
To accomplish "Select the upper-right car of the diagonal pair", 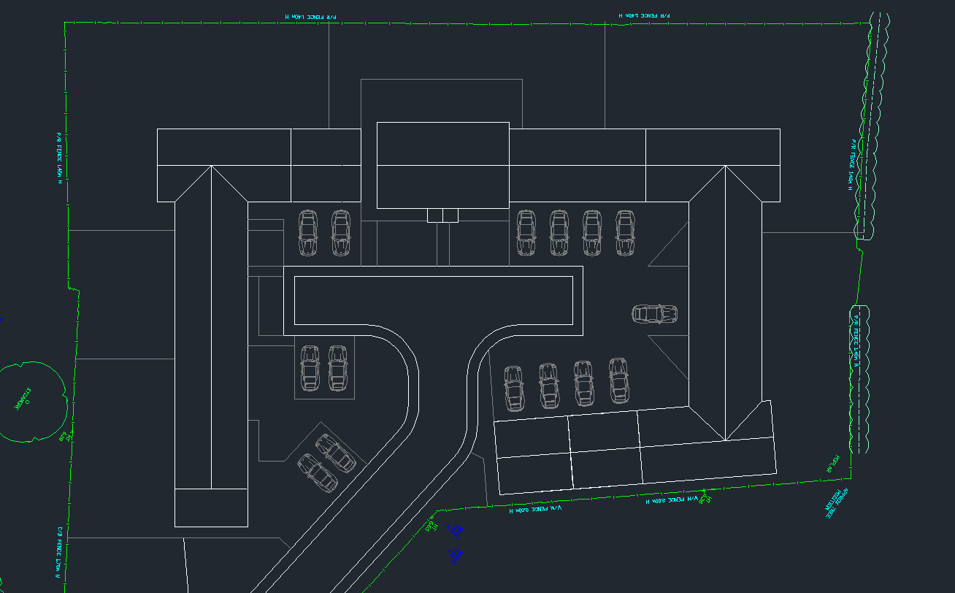I will 336,453.
